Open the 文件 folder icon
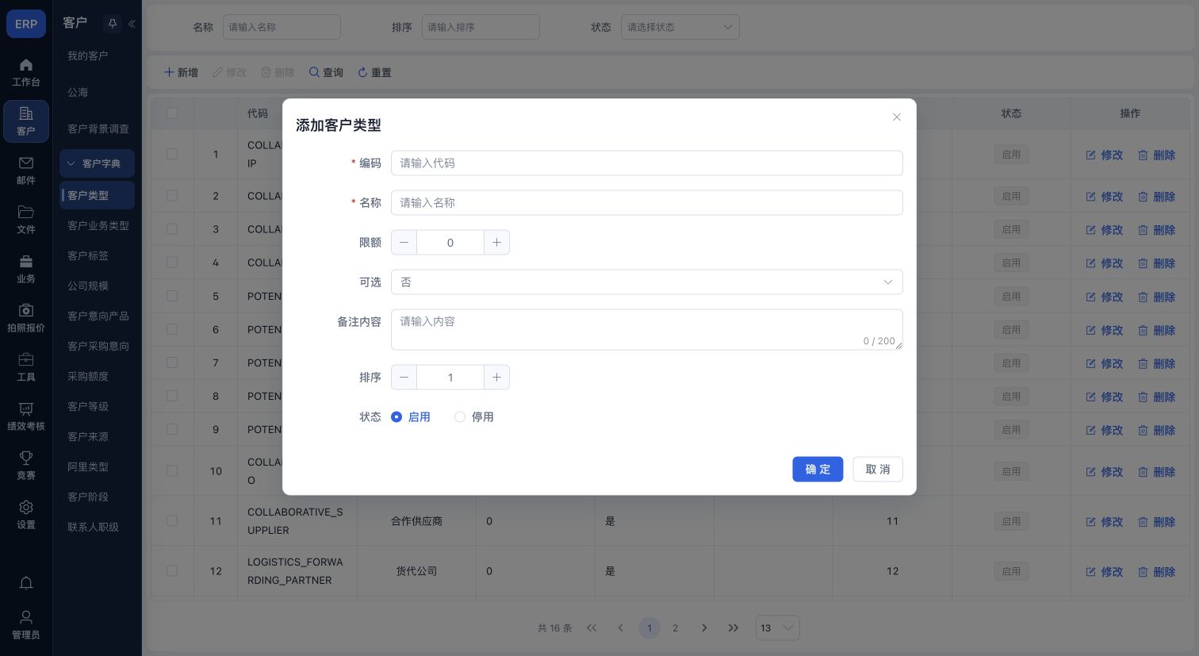The width and height of the screenshot is (1199, 656). 26,212
